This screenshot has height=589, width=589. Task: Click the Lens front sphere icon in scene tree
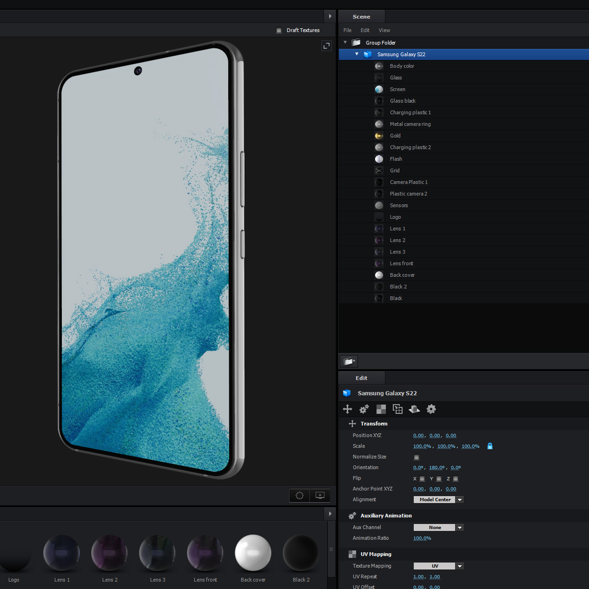click(379, 263)
